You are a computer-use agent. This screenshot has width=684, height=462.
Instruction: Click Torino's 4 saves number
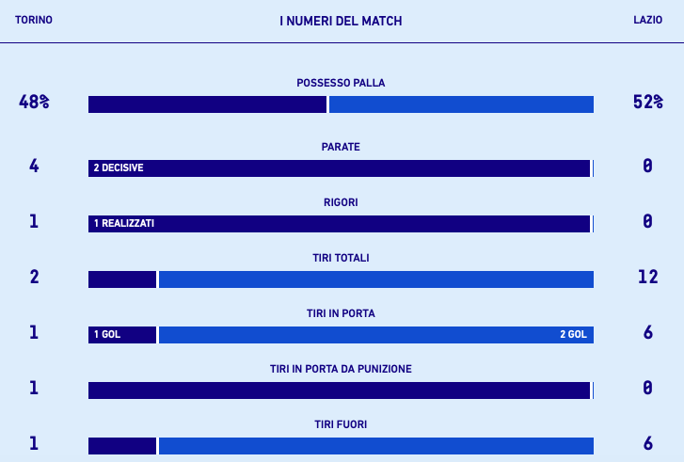(34, 167)
